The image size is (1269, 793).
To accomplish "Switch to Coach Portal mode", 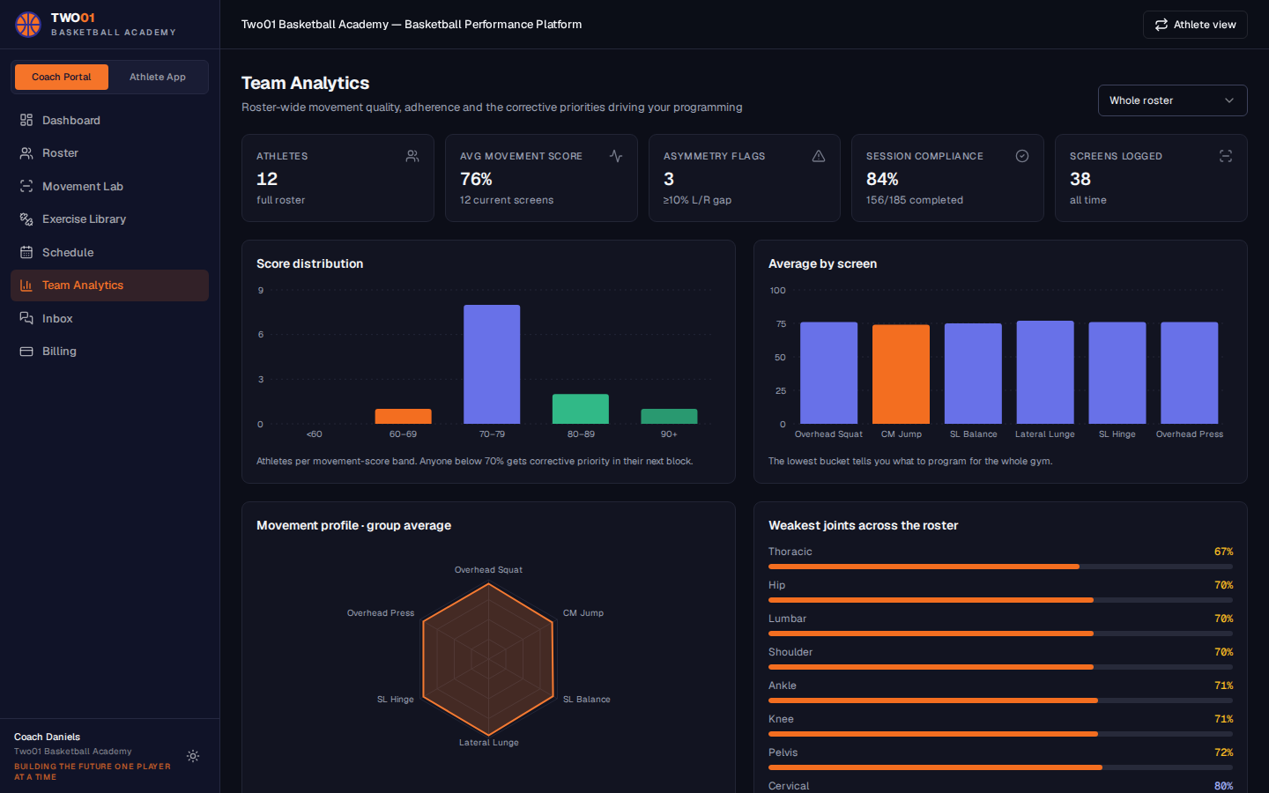I will 62,77.
